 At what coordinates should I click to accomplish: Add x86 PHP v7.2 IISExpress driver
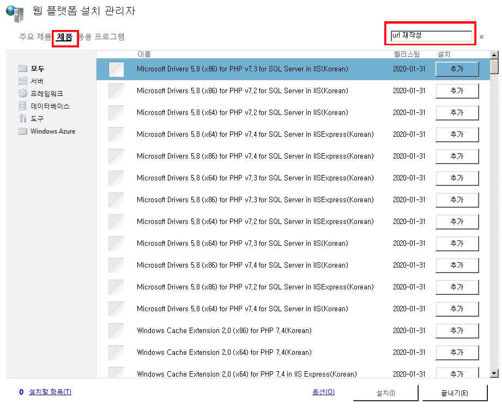pyautogui.click(x=457, y=287)
